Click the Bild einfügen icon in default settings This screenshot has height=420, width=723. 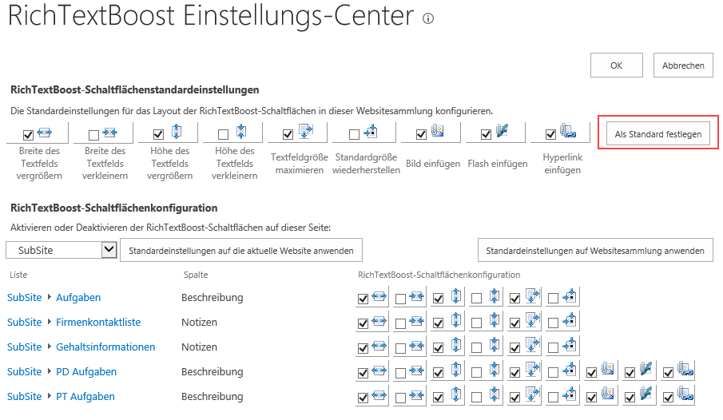point(438,131)
